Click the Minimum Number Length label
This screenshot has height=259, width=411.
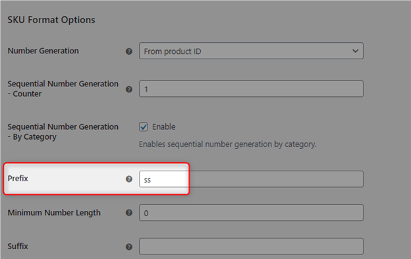click(x=54, y=213)
